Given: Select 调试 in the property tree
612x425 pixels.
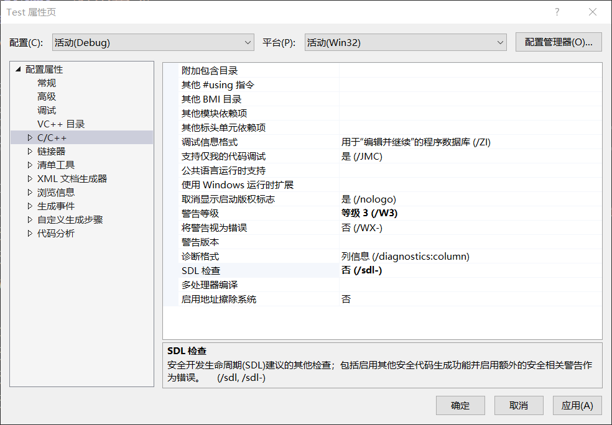Looking at the screenshot, I should tap(47, 110).
